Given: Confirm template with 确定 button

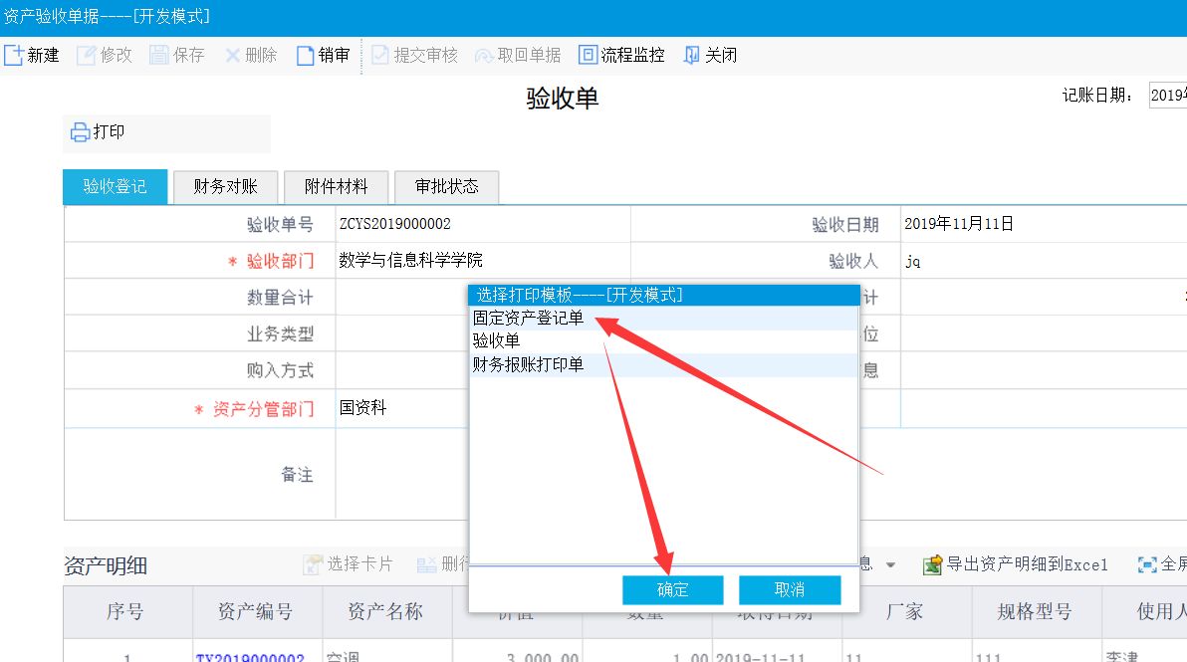Looking at the screenshot, I should point(672,589).
